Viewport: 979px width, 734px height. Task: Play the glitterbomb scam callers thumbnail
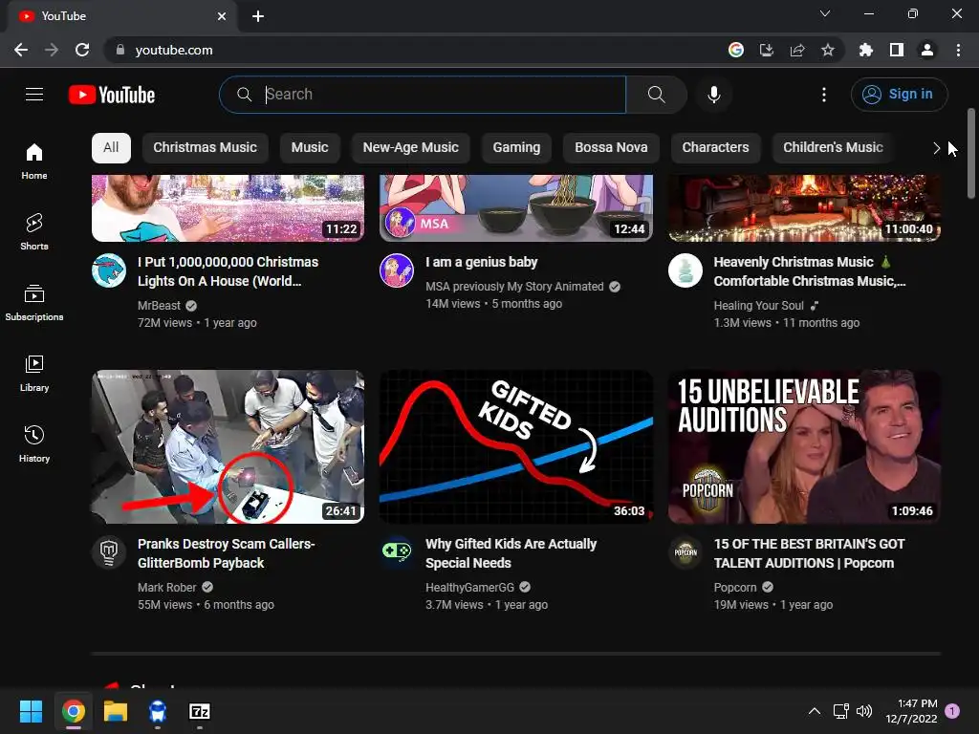228,447
